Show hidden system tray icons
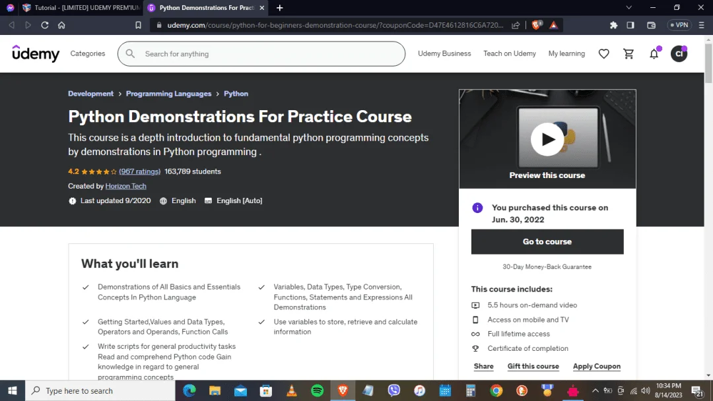 [595, 390]
